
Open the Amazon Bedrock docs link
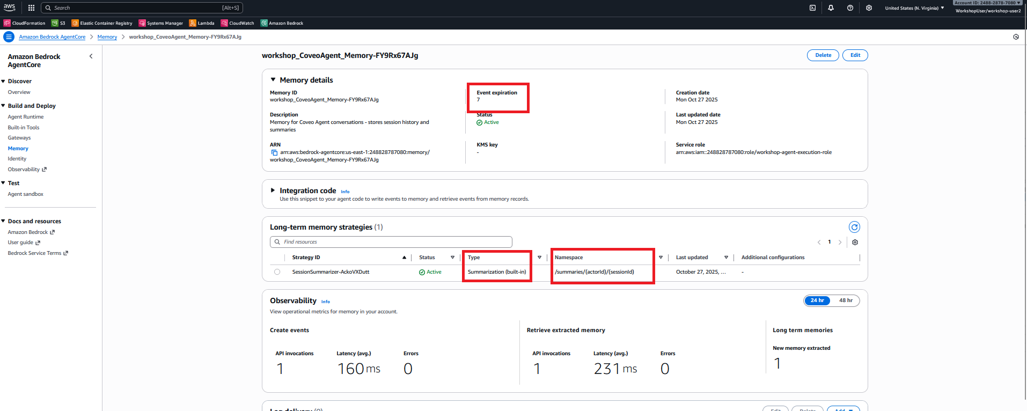coord(31,232)
